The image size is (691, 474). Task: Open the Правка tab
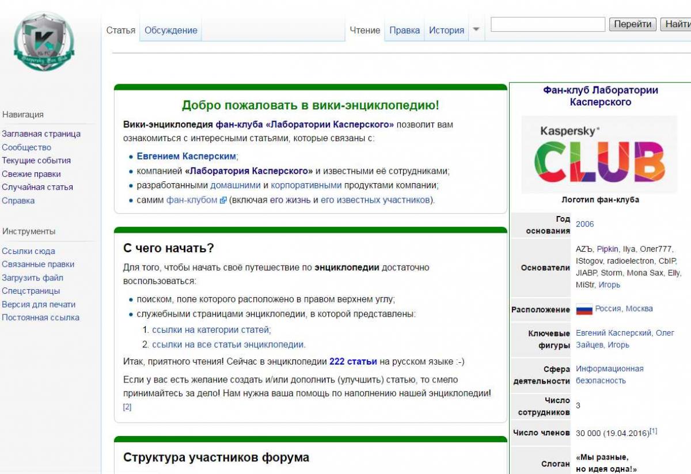pyautogui.click(x=404, y=31)
